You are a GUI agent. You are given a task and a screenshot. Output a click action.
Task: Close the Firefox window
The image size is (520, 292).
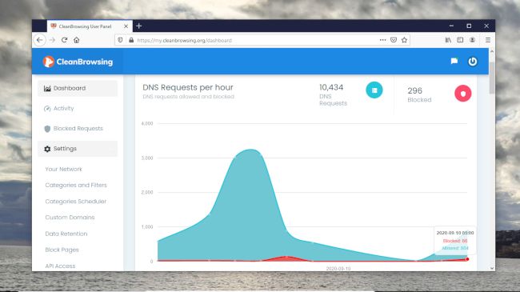[486, 26]
